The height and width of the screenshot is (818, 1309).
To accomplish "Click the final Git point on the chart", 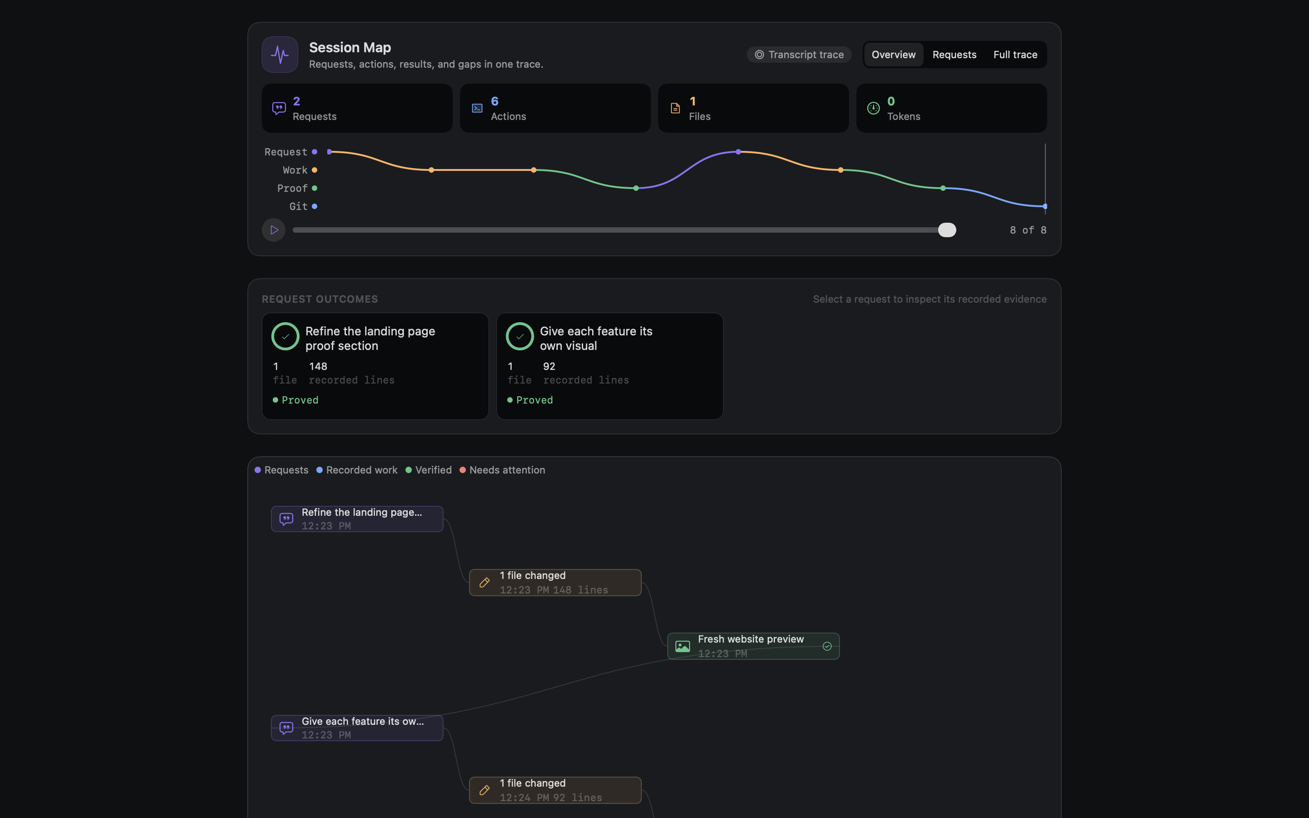I will (x=1044, y=206).
